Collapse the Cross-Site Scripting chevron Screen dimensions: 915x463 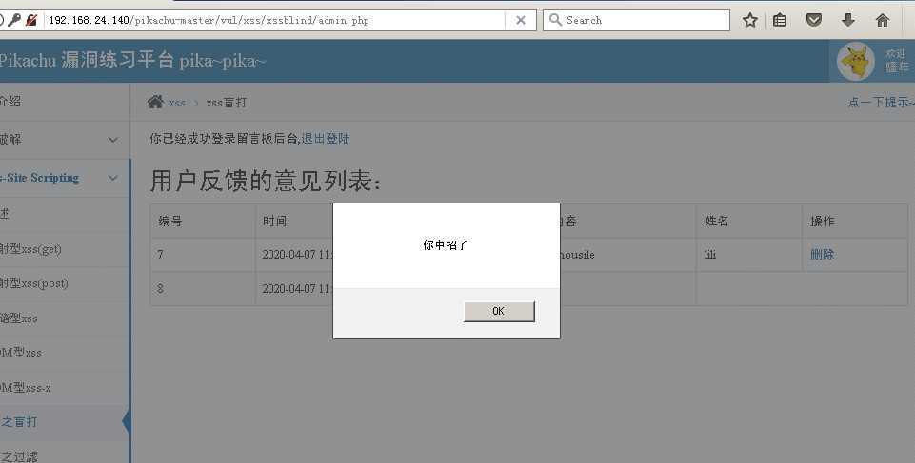(112, 178)
